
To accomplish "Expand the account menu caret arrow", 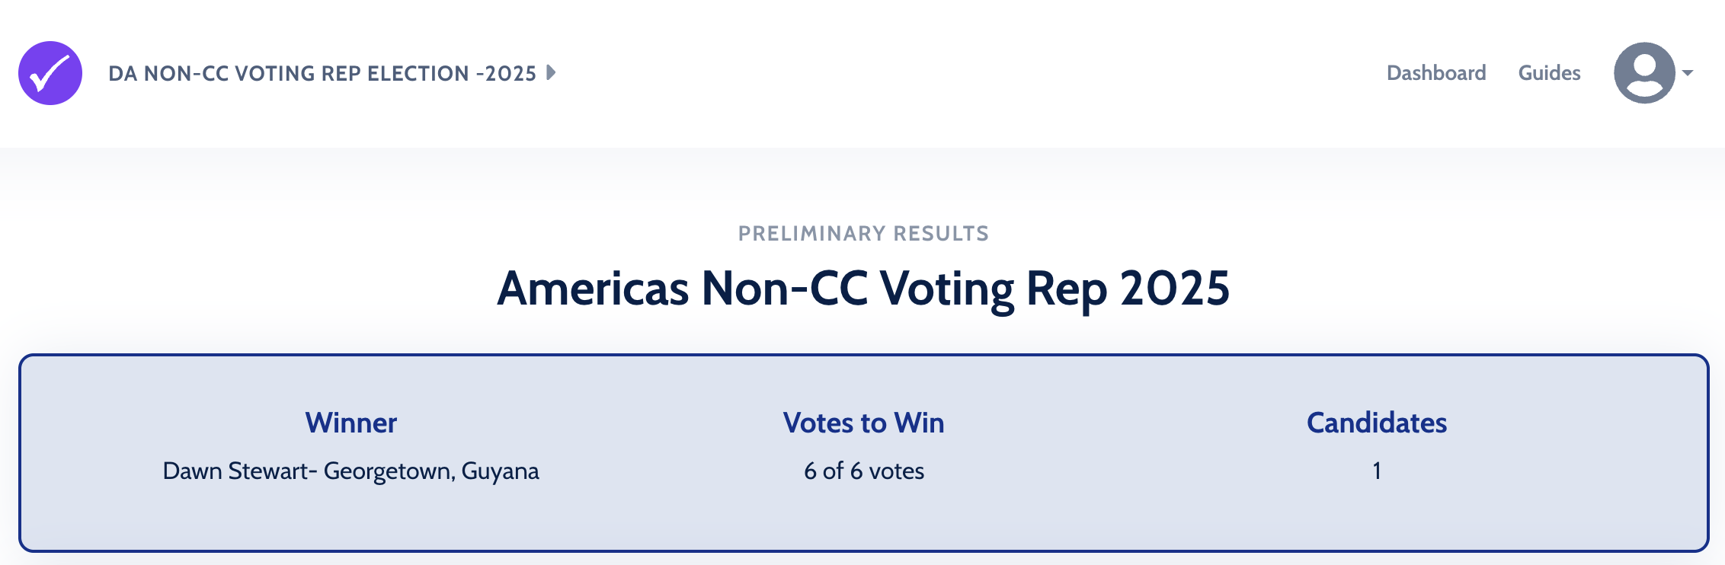I will (1688, 73).
